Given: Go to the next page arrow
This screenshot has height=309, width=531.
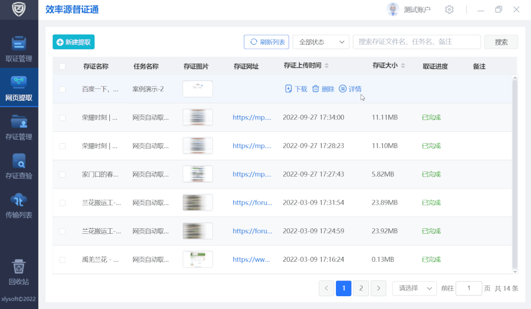Looking at the screenshot, I should [x=378, y=288].
